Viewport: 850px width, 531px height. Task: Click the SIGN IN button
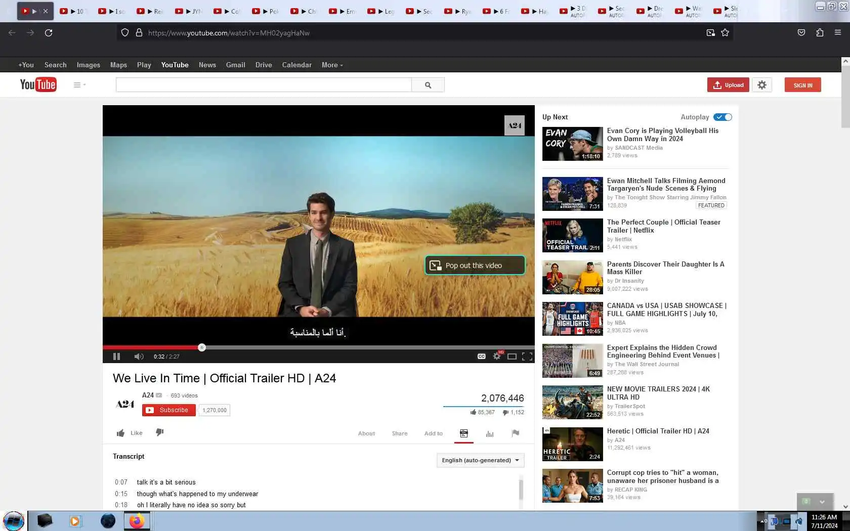pos(803,85)
